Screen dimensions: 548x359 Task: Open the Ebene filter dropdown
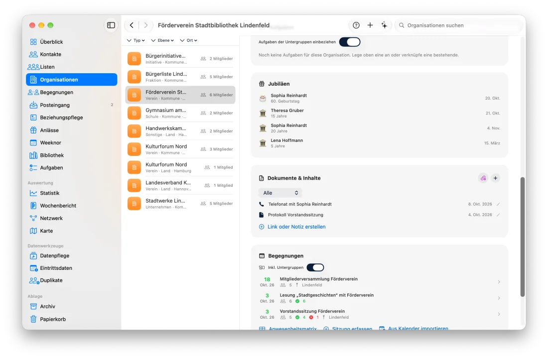click(x=162, y=40)
